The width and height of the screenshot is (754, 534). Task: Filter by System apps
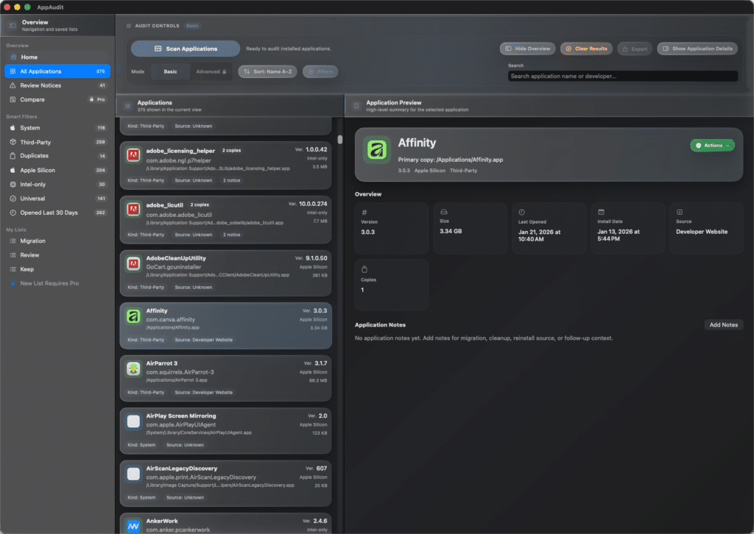click(x=57, y=128)
